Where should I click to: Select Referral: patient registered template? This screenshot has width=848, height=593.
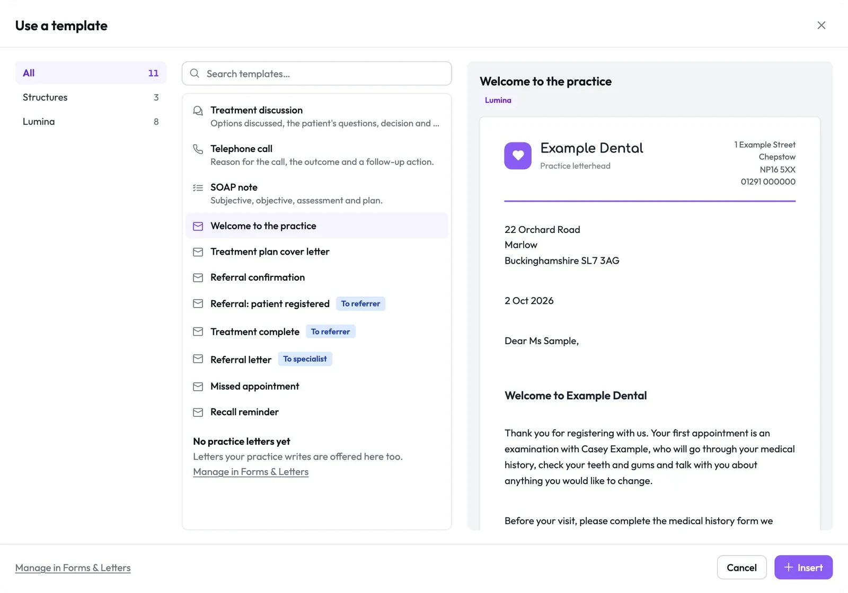[x=317, y=303]
